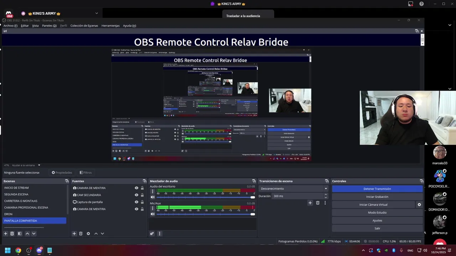The width and height of the screenshot is (456, 256).
Task: Click Detener Transmisión button
Action: click(377, 189)
